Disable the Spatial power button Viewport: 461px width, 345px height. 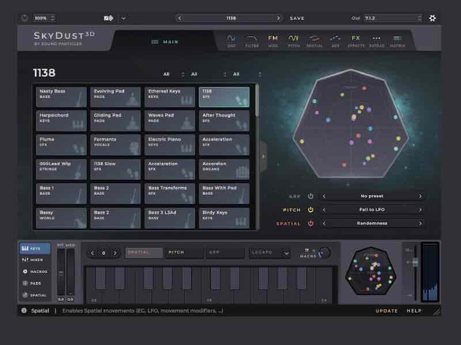click(311, 223)
